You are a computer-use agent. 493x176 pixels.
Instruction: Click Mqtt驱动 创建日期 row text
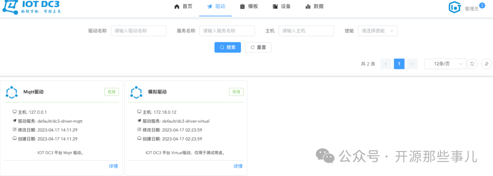pyautogui.click(x=47, y=139)
